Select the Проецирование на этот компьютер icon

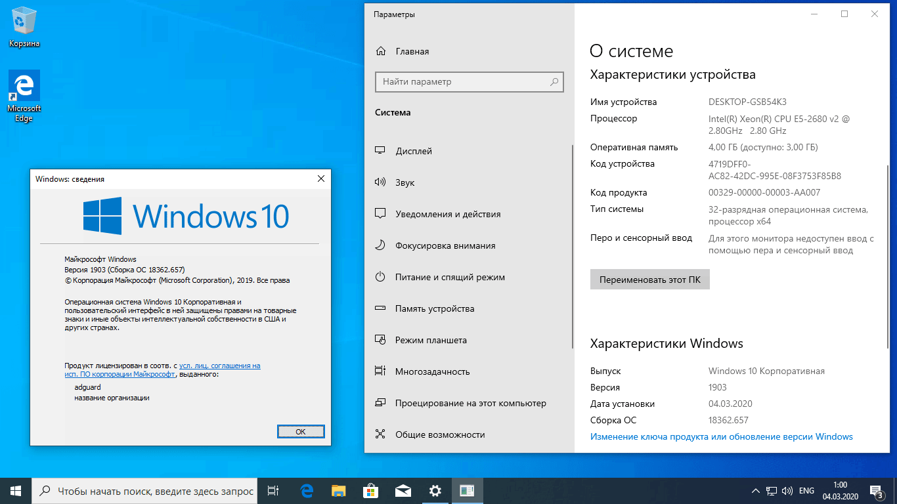coord(380,403)
